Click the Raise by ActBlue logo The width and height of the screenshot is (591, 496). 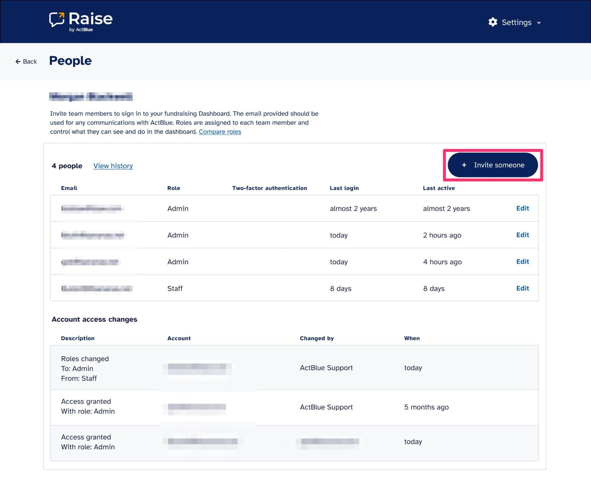point(81,22)
